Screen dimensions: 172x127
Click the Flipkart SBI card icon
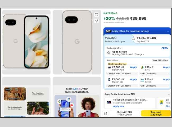click(x=109, y=80)
